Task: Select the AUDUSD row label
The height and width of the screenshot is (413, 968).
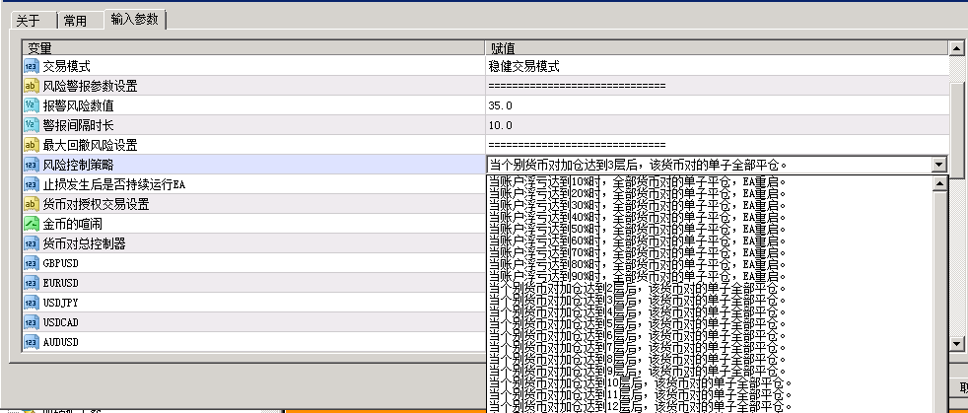Action: pos(60,343)
